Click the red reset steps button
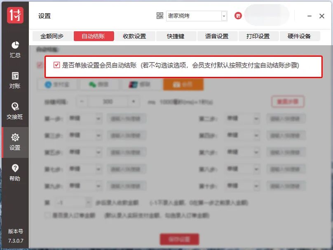The image size is (333, 250). pos(287,102)
